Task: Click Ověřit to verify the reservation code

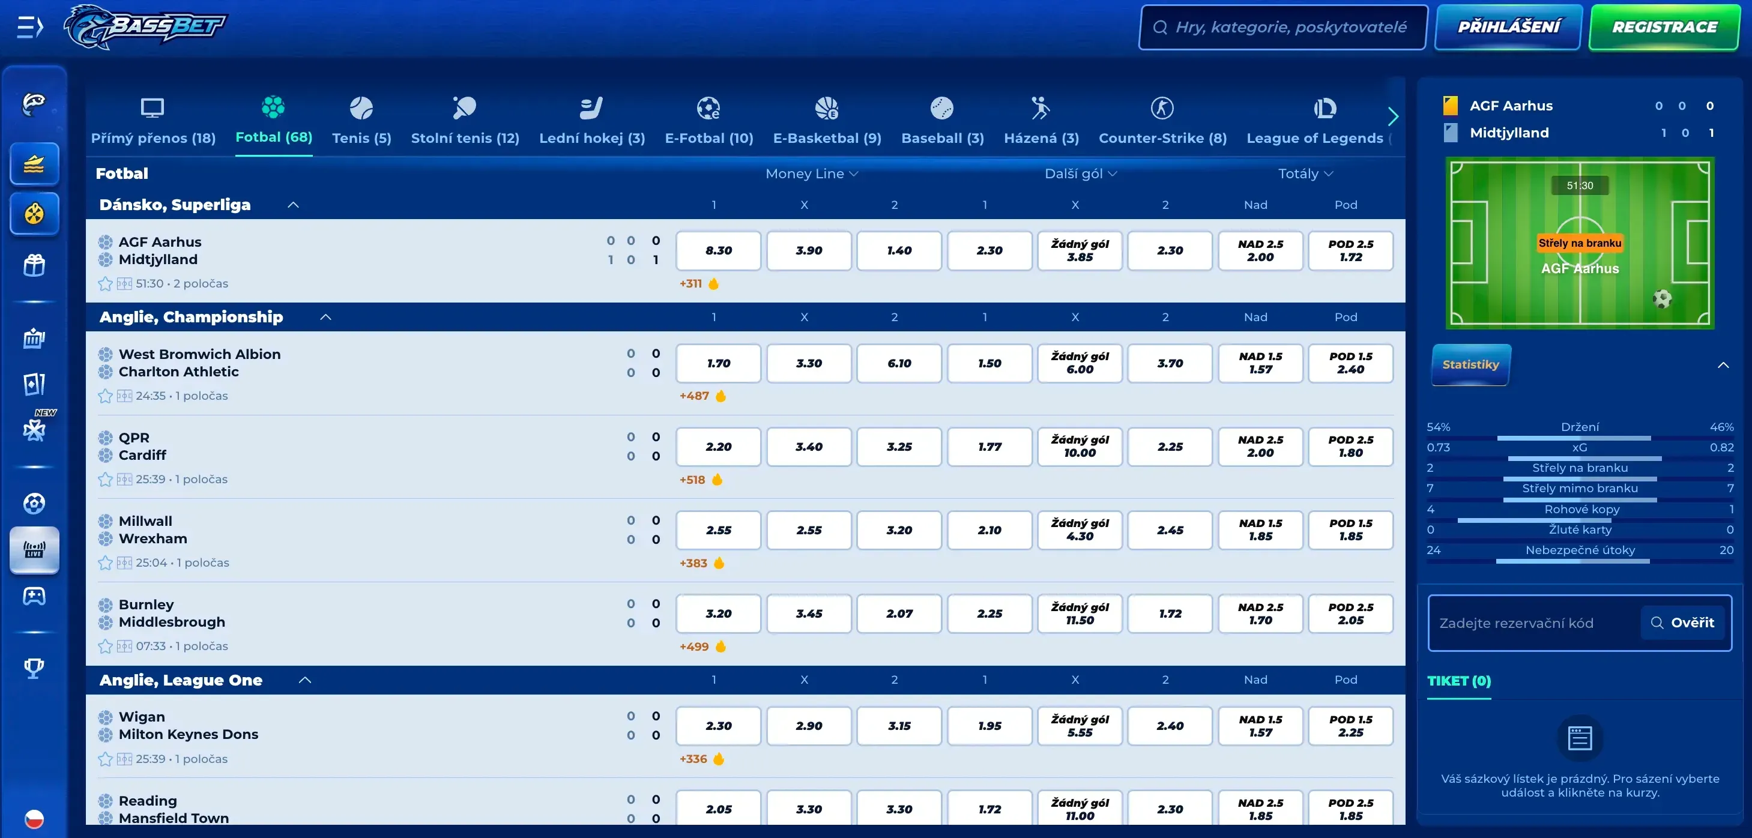Action: pyautogui.click(x=1682, y=623)
